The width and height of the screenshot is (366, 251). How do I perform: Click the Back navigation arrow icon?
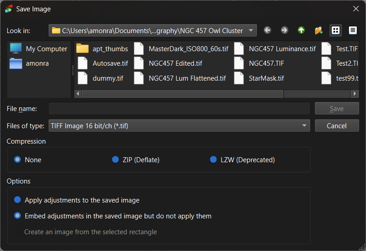(x=267, y=30)
